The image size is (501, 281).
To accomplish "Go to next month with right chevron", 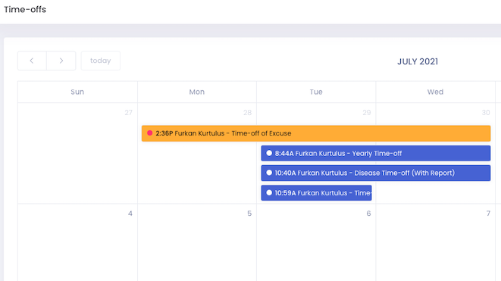I will [61, 61].
